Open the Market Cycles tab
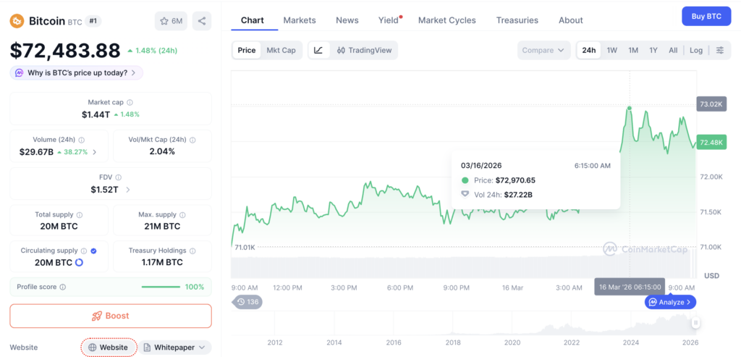This screenshot has height=357, width=741. click(x=447, y=20)
